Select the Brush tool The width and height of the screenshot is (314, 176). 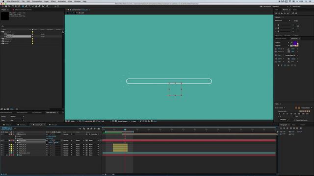pyautogui.click(x=33, y=6)
